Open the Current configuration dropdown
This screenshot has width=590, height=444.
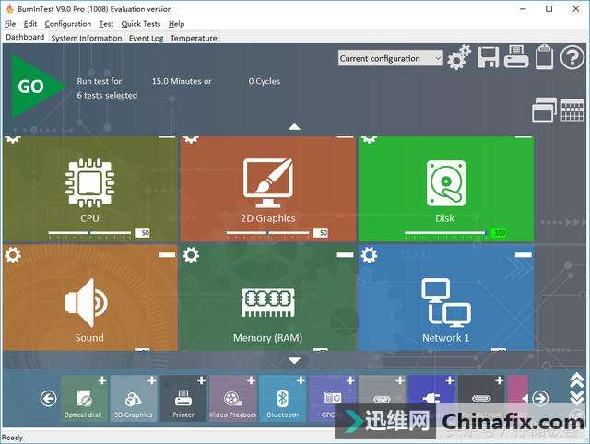[x=390, y=58]
